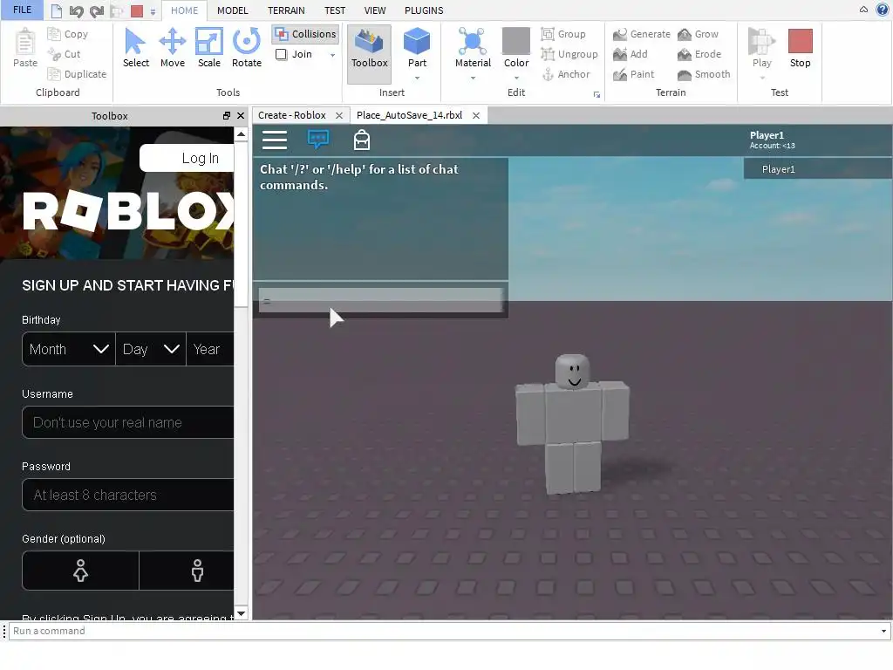This screenshot has width=893, height=670.
Task: Expand the Material dropdown arrow
Action: point(473,78)
